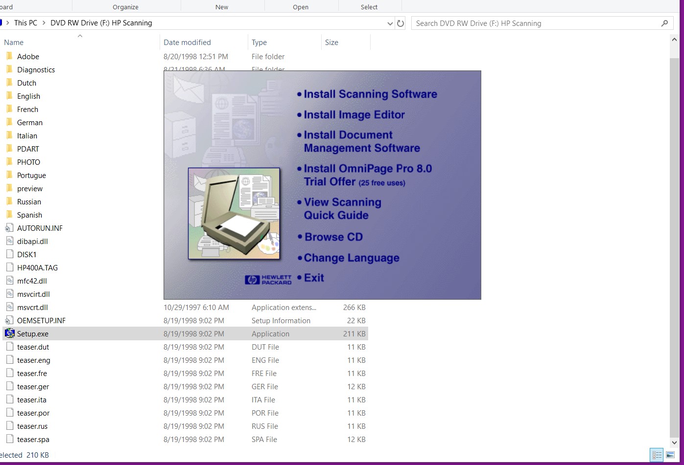Screen dimensions: 684x465
Task: Click the AUTORUN.INF file icon
Action: (9, 228)
